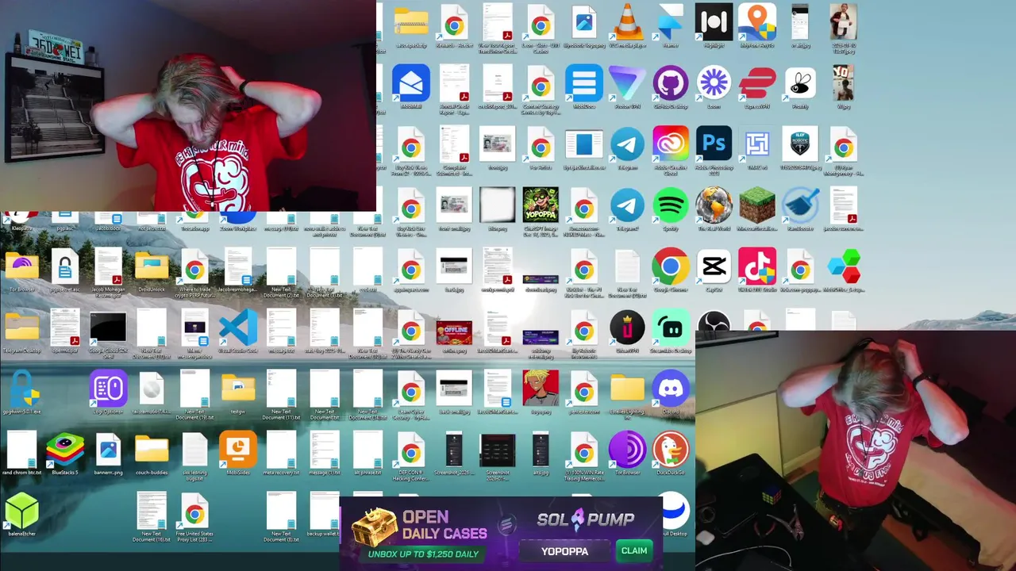Viewport: 1016px width, 571px height.
Task: Launch the balenaEtcher shortcut
Action: coord(21,512)
